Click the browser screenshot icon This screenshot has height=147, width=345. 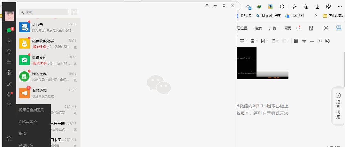pyautogui.click(x=328, y=7)
